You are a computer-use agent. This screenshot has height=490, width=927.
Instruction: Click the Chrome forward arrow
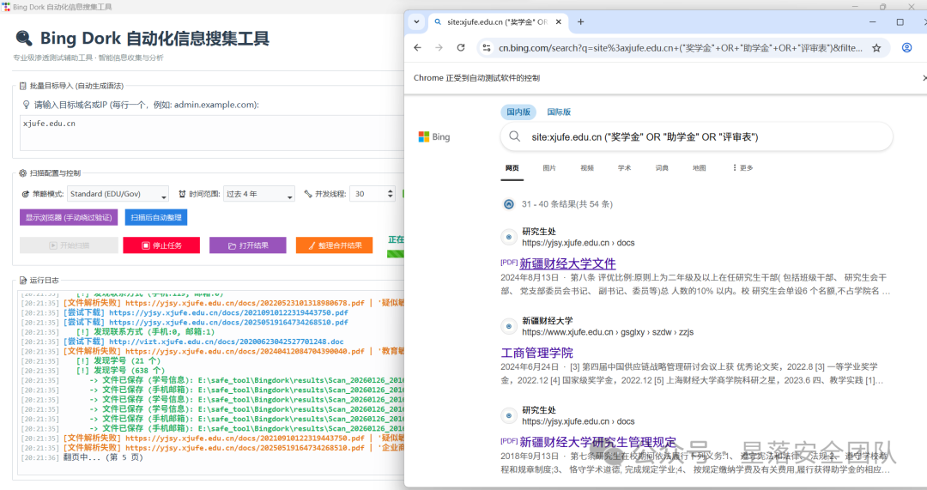[439, 48]
